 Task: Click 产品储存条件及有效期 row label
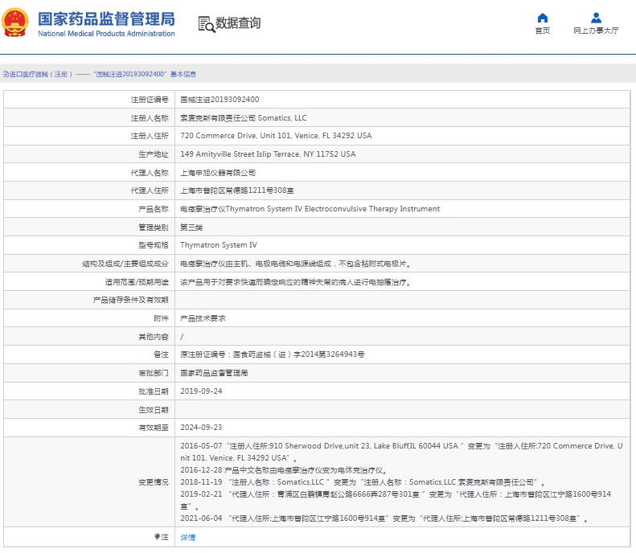(x=130, y=300)
